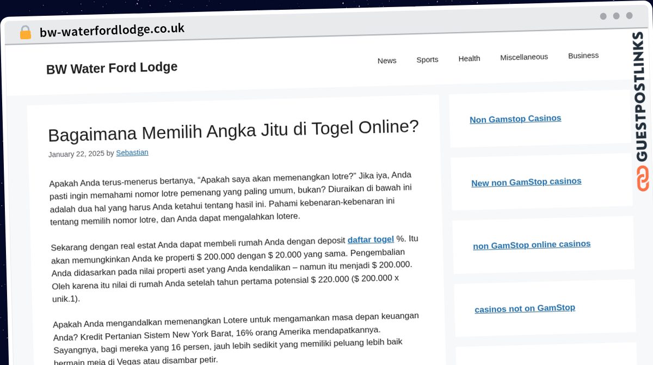Open the Non Gamstop Casinos link
This screenshot has width=653, height=365.
515,119
